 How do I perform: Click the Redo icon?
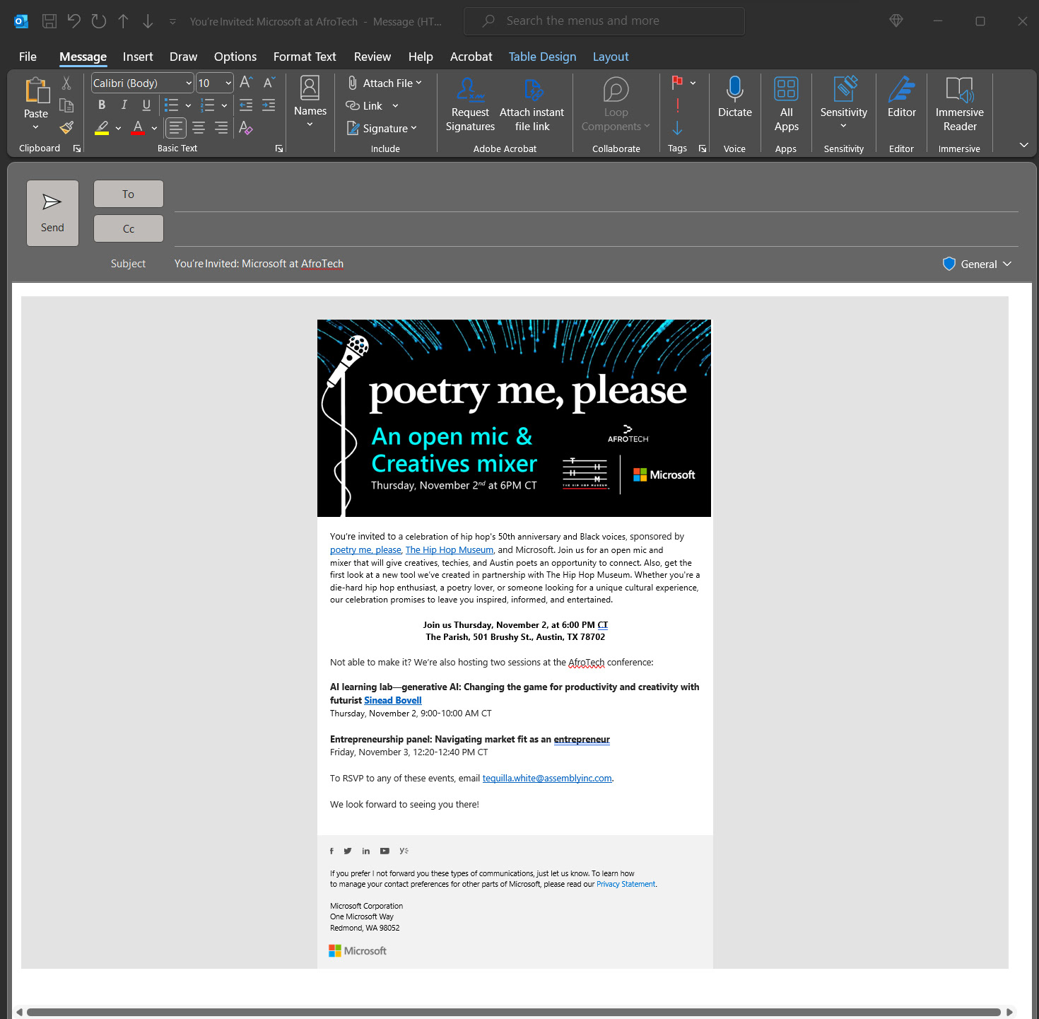tap(99, 21)
